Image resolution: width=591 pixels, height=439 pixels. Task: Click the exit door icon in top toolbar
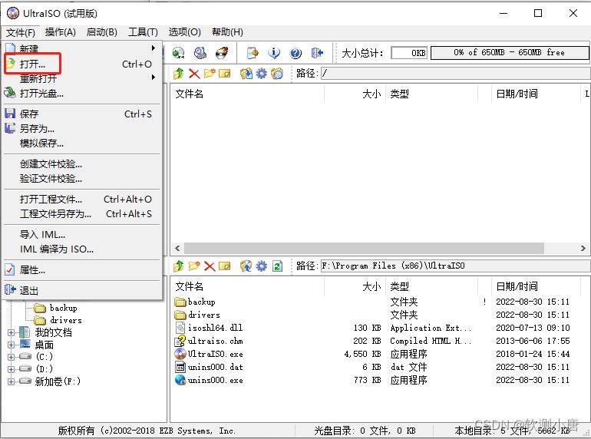pyautogui.click(x=317, y=53)
